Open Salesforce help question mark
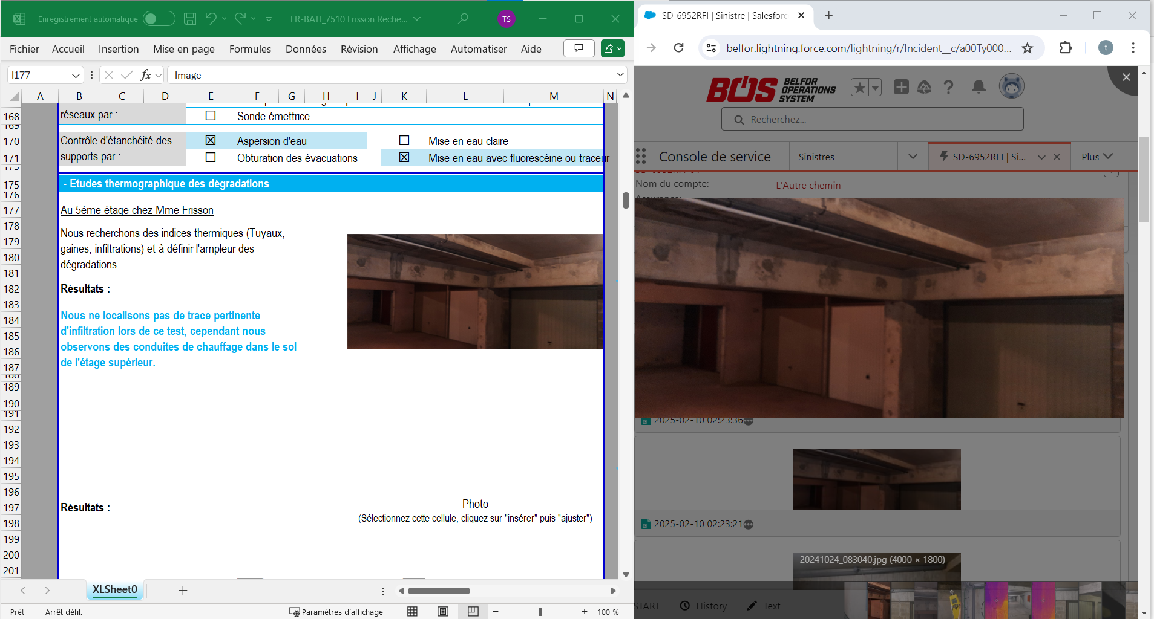 coord(949,87)
